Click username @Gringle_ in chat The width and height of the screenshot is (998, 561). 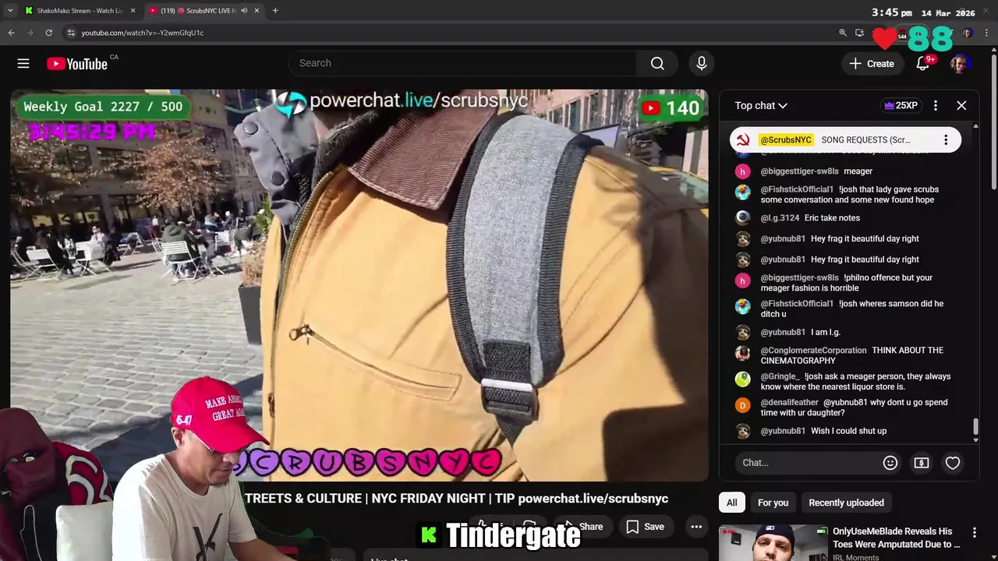click(x=780, y=376)
